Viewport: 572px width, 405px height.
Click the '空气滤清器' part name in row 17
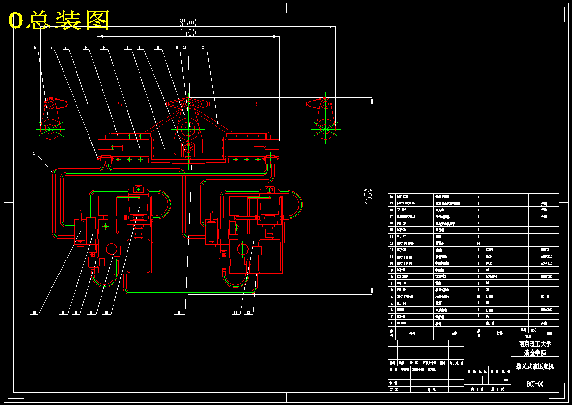[x=442, y=217]
